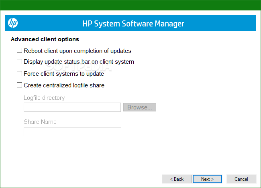
Task: Go to previous page with Back button
Action: coord(177,179)
